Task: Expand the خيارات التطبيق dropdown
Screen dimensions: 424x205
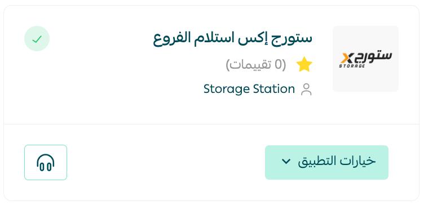Action: [326, 162]
